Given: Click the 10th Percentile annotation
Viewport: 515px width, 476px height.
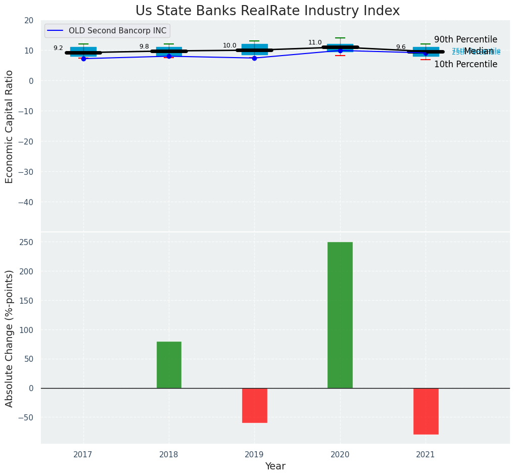Looking at the screenshot, I should [x=465, y=64].
